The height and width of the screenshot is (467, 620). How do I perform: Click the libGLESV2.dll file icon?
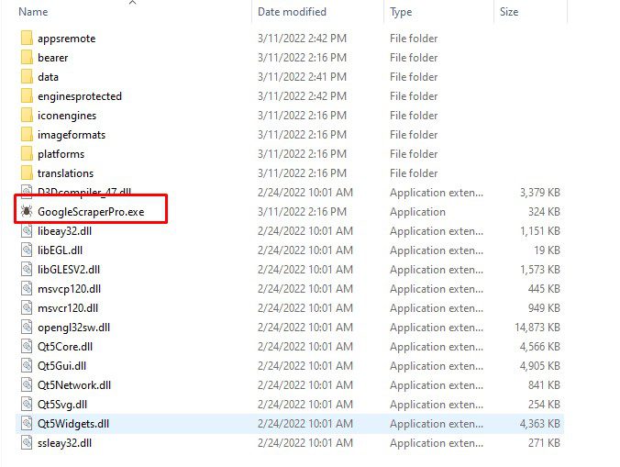pos(27,270)
